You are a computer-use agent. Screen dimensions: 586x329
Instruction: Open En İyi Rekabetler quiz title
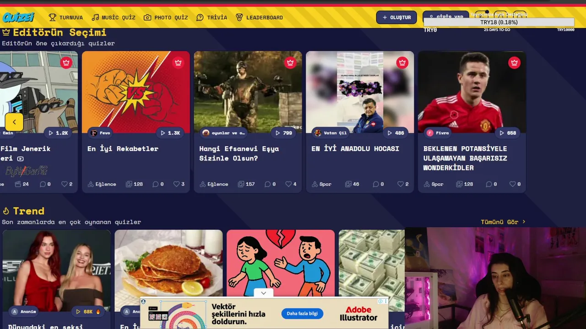(x=123, y=149)
